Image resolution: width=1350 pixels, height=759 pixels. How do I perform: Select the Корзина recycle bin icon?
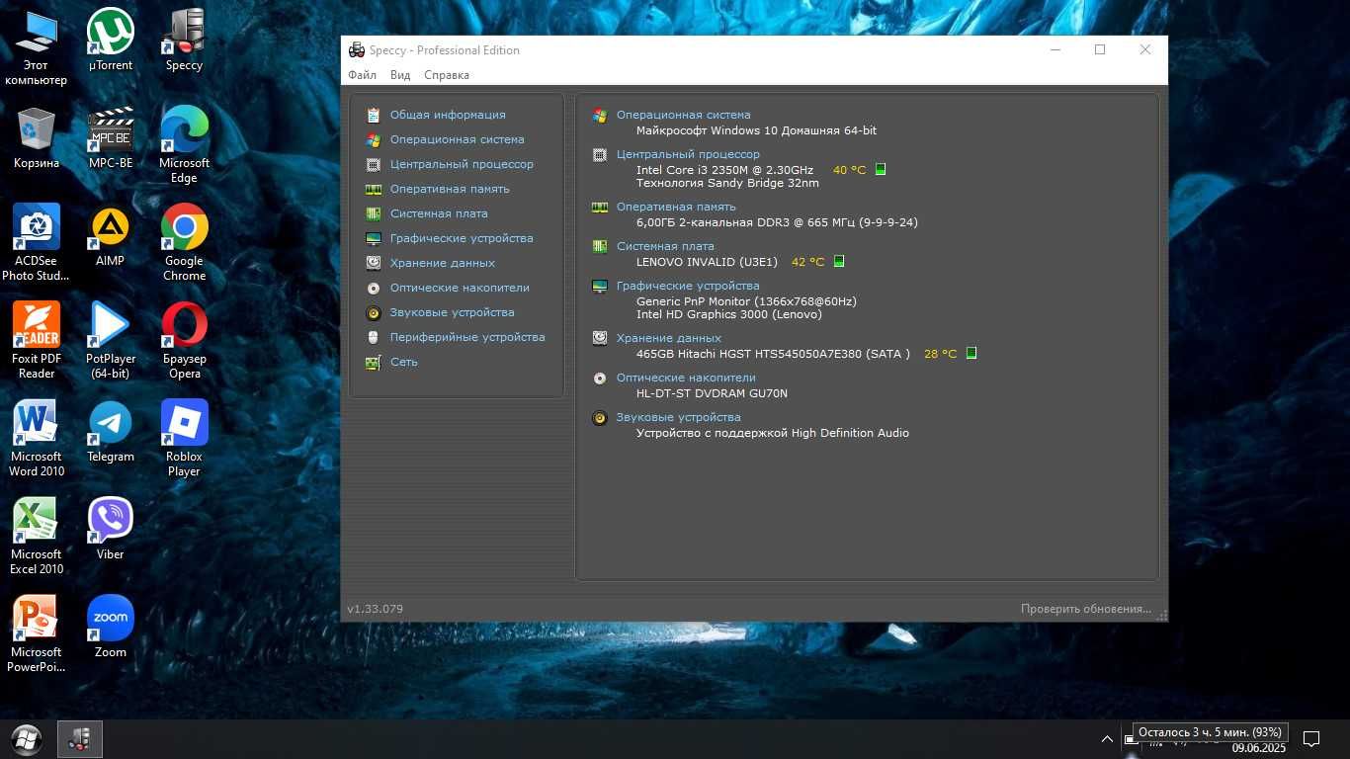tap(37, 138)
